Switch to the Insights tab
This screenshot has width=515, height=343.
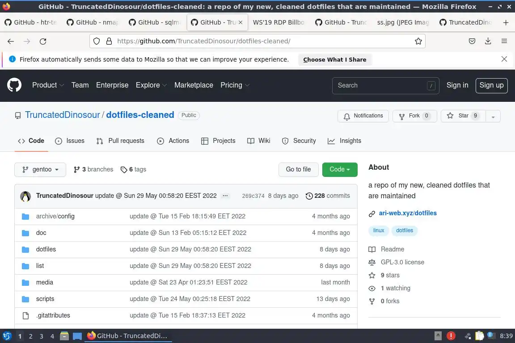[x=344, y=141]
